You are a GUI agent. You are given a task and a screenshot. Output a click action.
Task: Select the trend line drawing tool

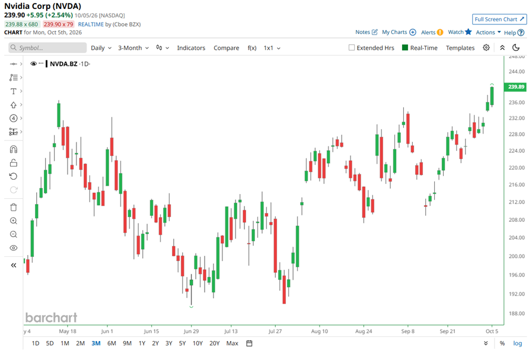click(13, 64)
